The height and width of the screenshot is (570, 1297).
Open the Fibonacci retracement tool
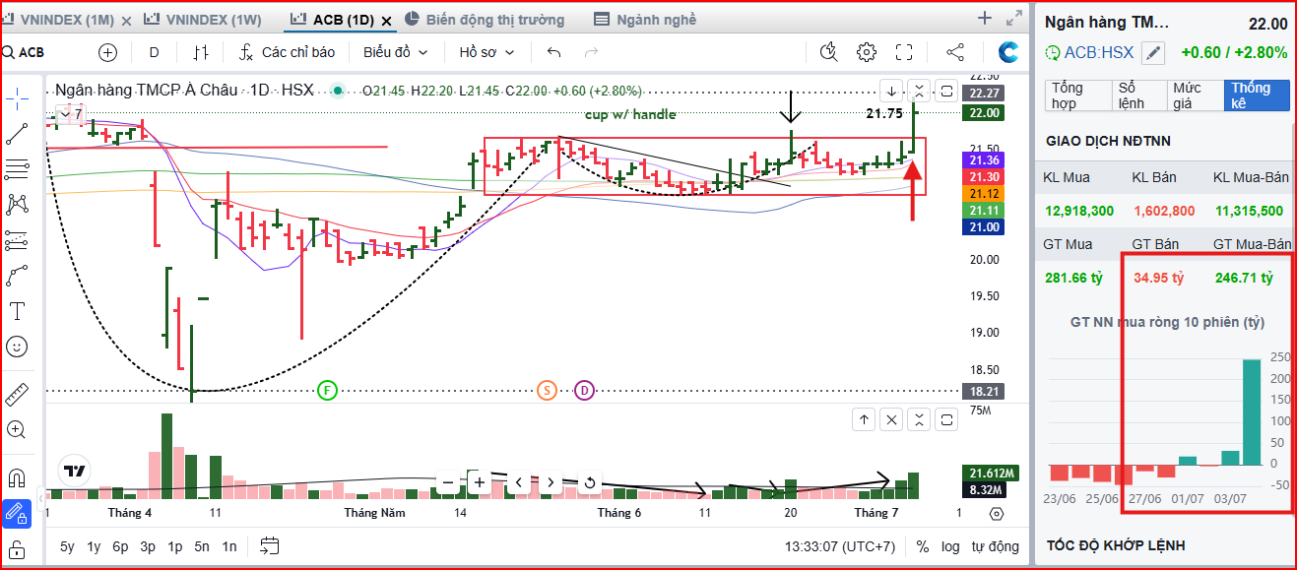17,169
